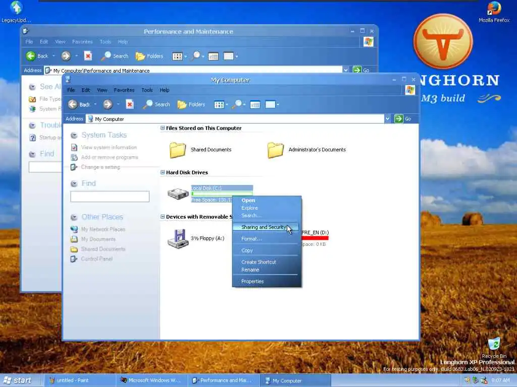Screen dimensions: 517x387
Task: Click the Start button
Action: point(18,380)
